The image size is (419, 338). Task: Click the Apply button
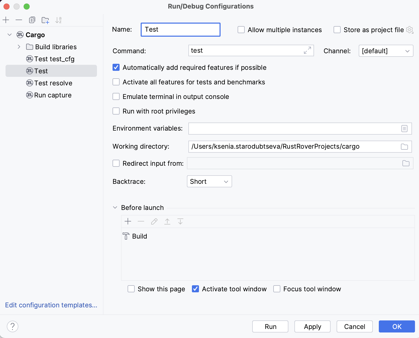pos(312,326)
